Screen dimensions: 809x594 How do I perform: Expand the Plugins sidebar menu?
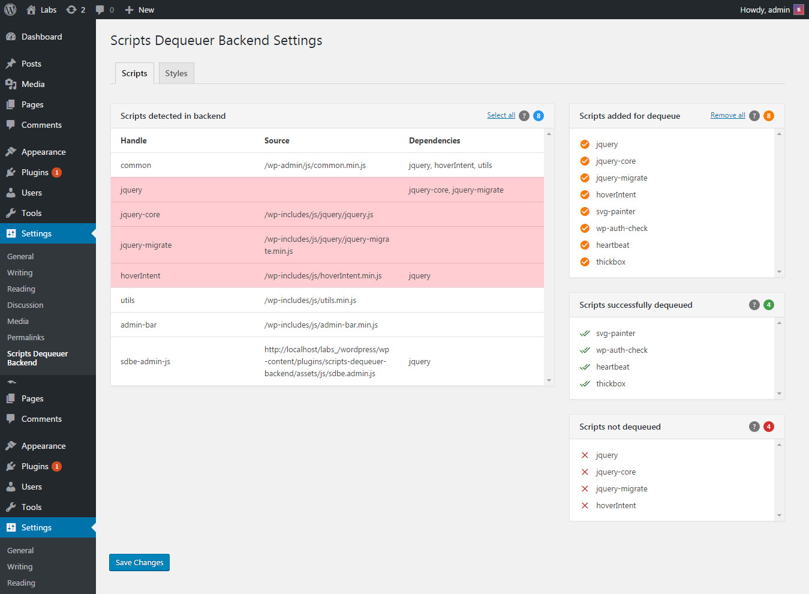(x=35, y=172)
